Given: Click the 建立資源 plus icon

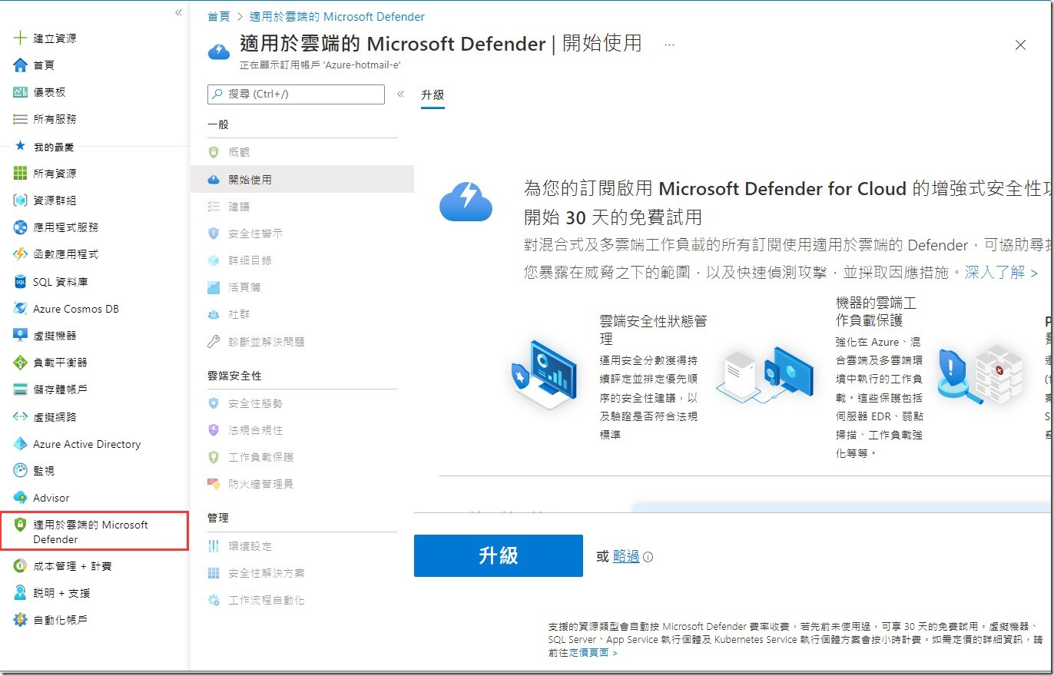Looking at the screenshot, I should (21, 38).
